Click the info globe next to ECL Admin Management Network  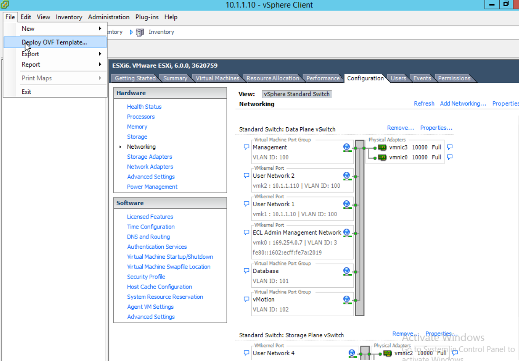tap(346, 232)
